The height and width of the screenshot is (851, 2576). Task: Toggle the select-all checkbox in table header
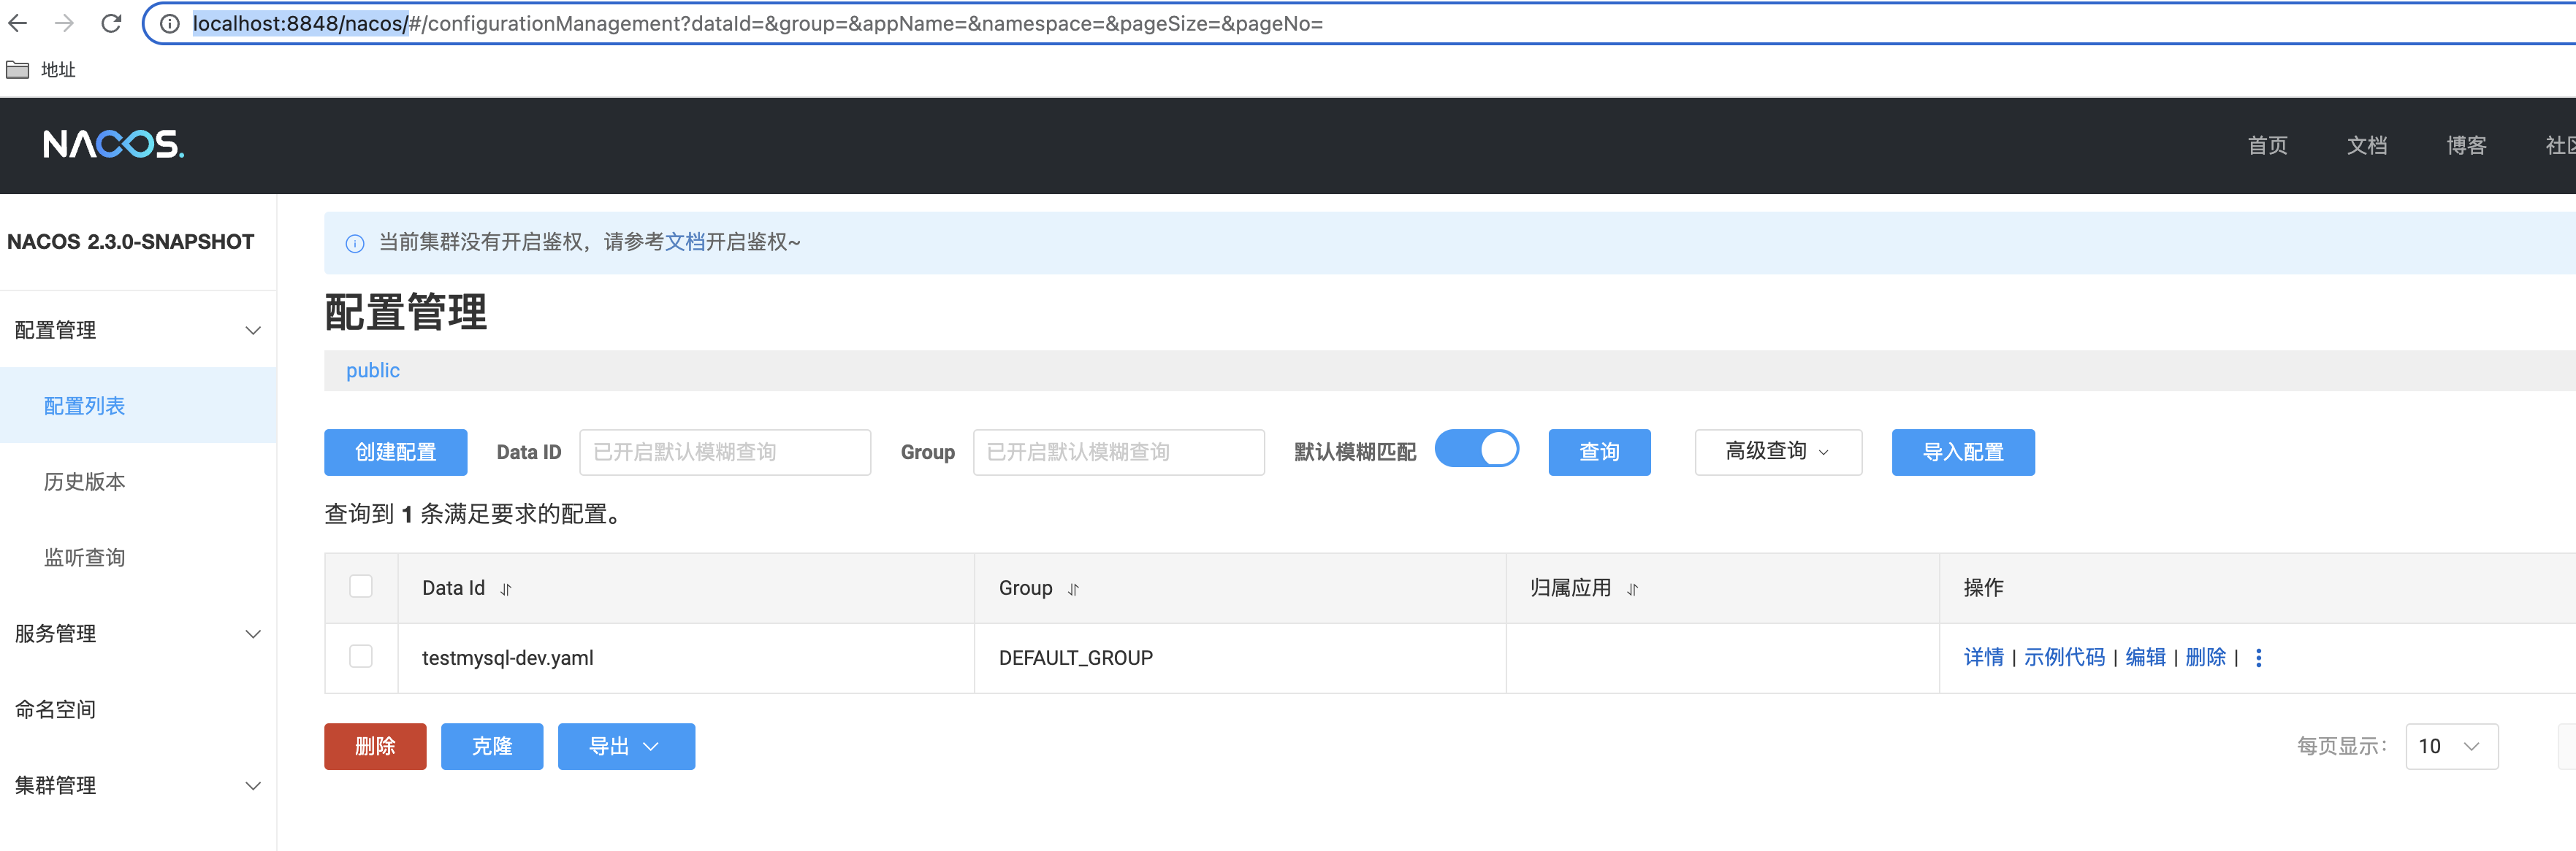361,586
